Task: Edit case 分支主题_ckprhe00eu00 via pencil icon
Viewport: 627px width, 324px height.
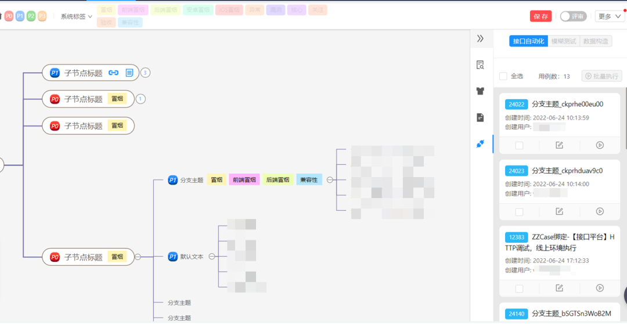Action: tap(560, 145)
